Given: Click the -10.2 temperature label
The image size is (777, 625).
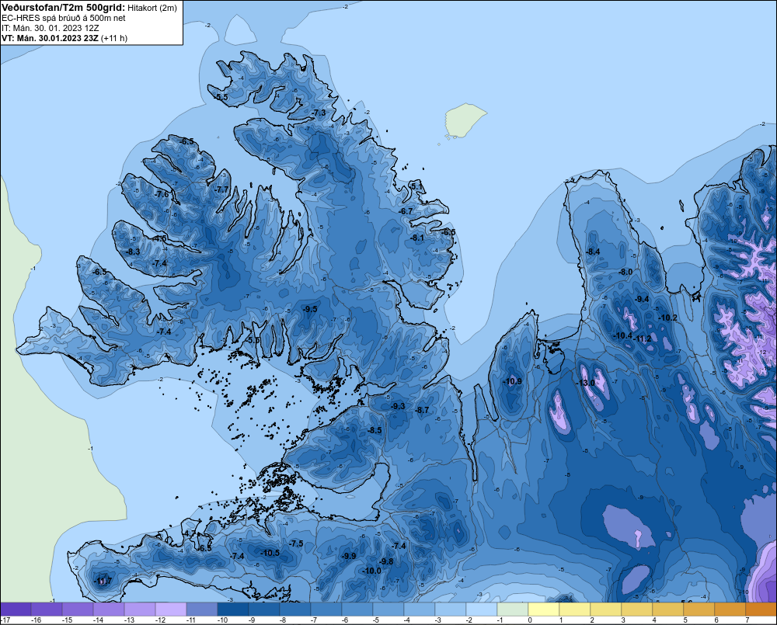Looking at the screenshot, I should tap(667, 318).
